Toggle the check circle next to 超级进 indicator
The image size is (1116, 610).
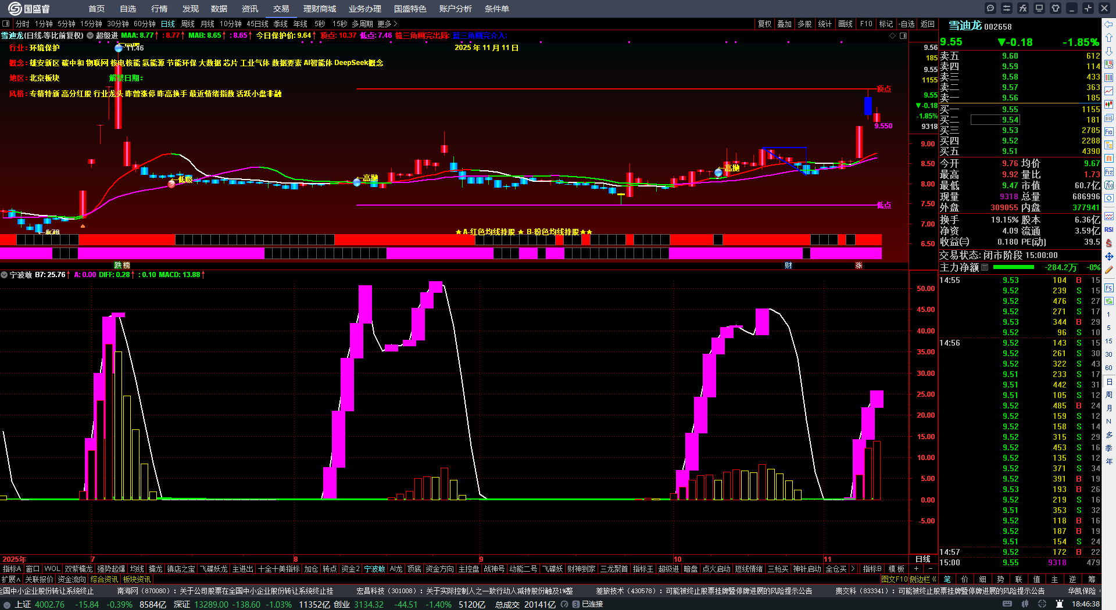tap(90, 35)
